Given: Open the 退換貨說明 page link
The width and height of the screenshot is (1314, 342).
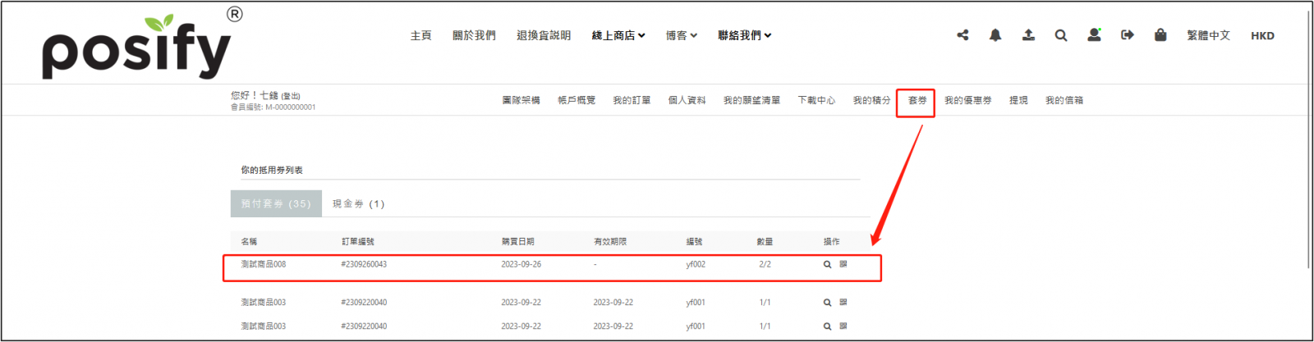Looking at the screenshot, I should click(x=543, y=35).
